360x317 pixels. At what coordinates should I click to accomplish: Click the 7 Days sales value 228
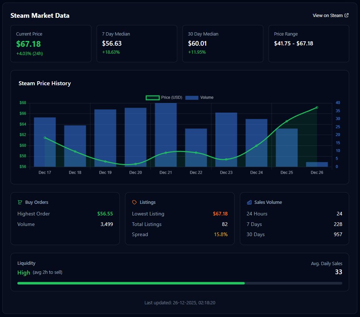(x=338, y=224)
